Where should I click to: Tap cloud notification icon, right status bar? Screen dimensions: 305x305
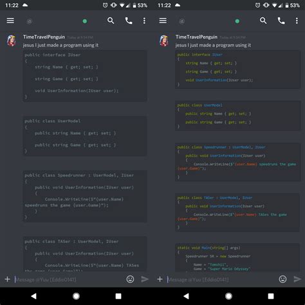tap(178, 5)
